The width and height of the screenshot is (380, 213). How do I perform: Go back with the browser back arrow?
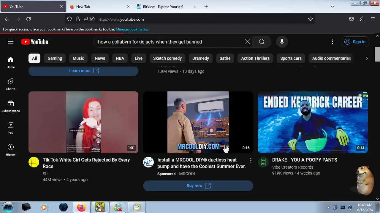click(7, 19)
